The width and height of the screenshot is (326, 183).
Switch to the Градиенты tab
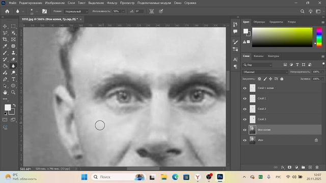point(276,22)
